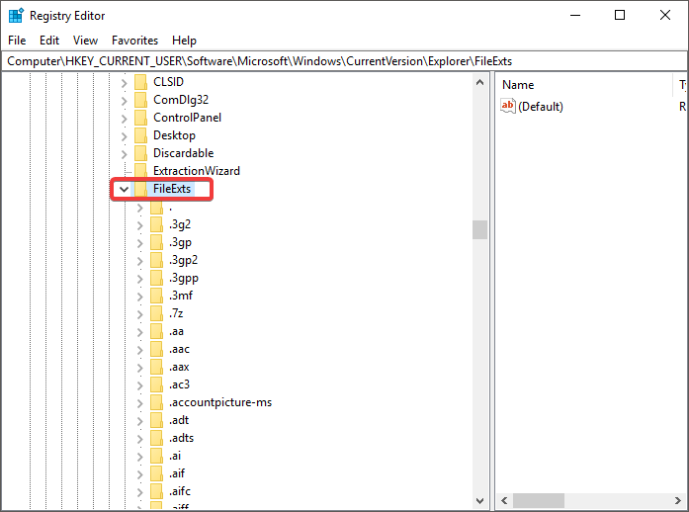689x512 pixels.
Task: Click the registry path address bar
Action: click(344, 61)
